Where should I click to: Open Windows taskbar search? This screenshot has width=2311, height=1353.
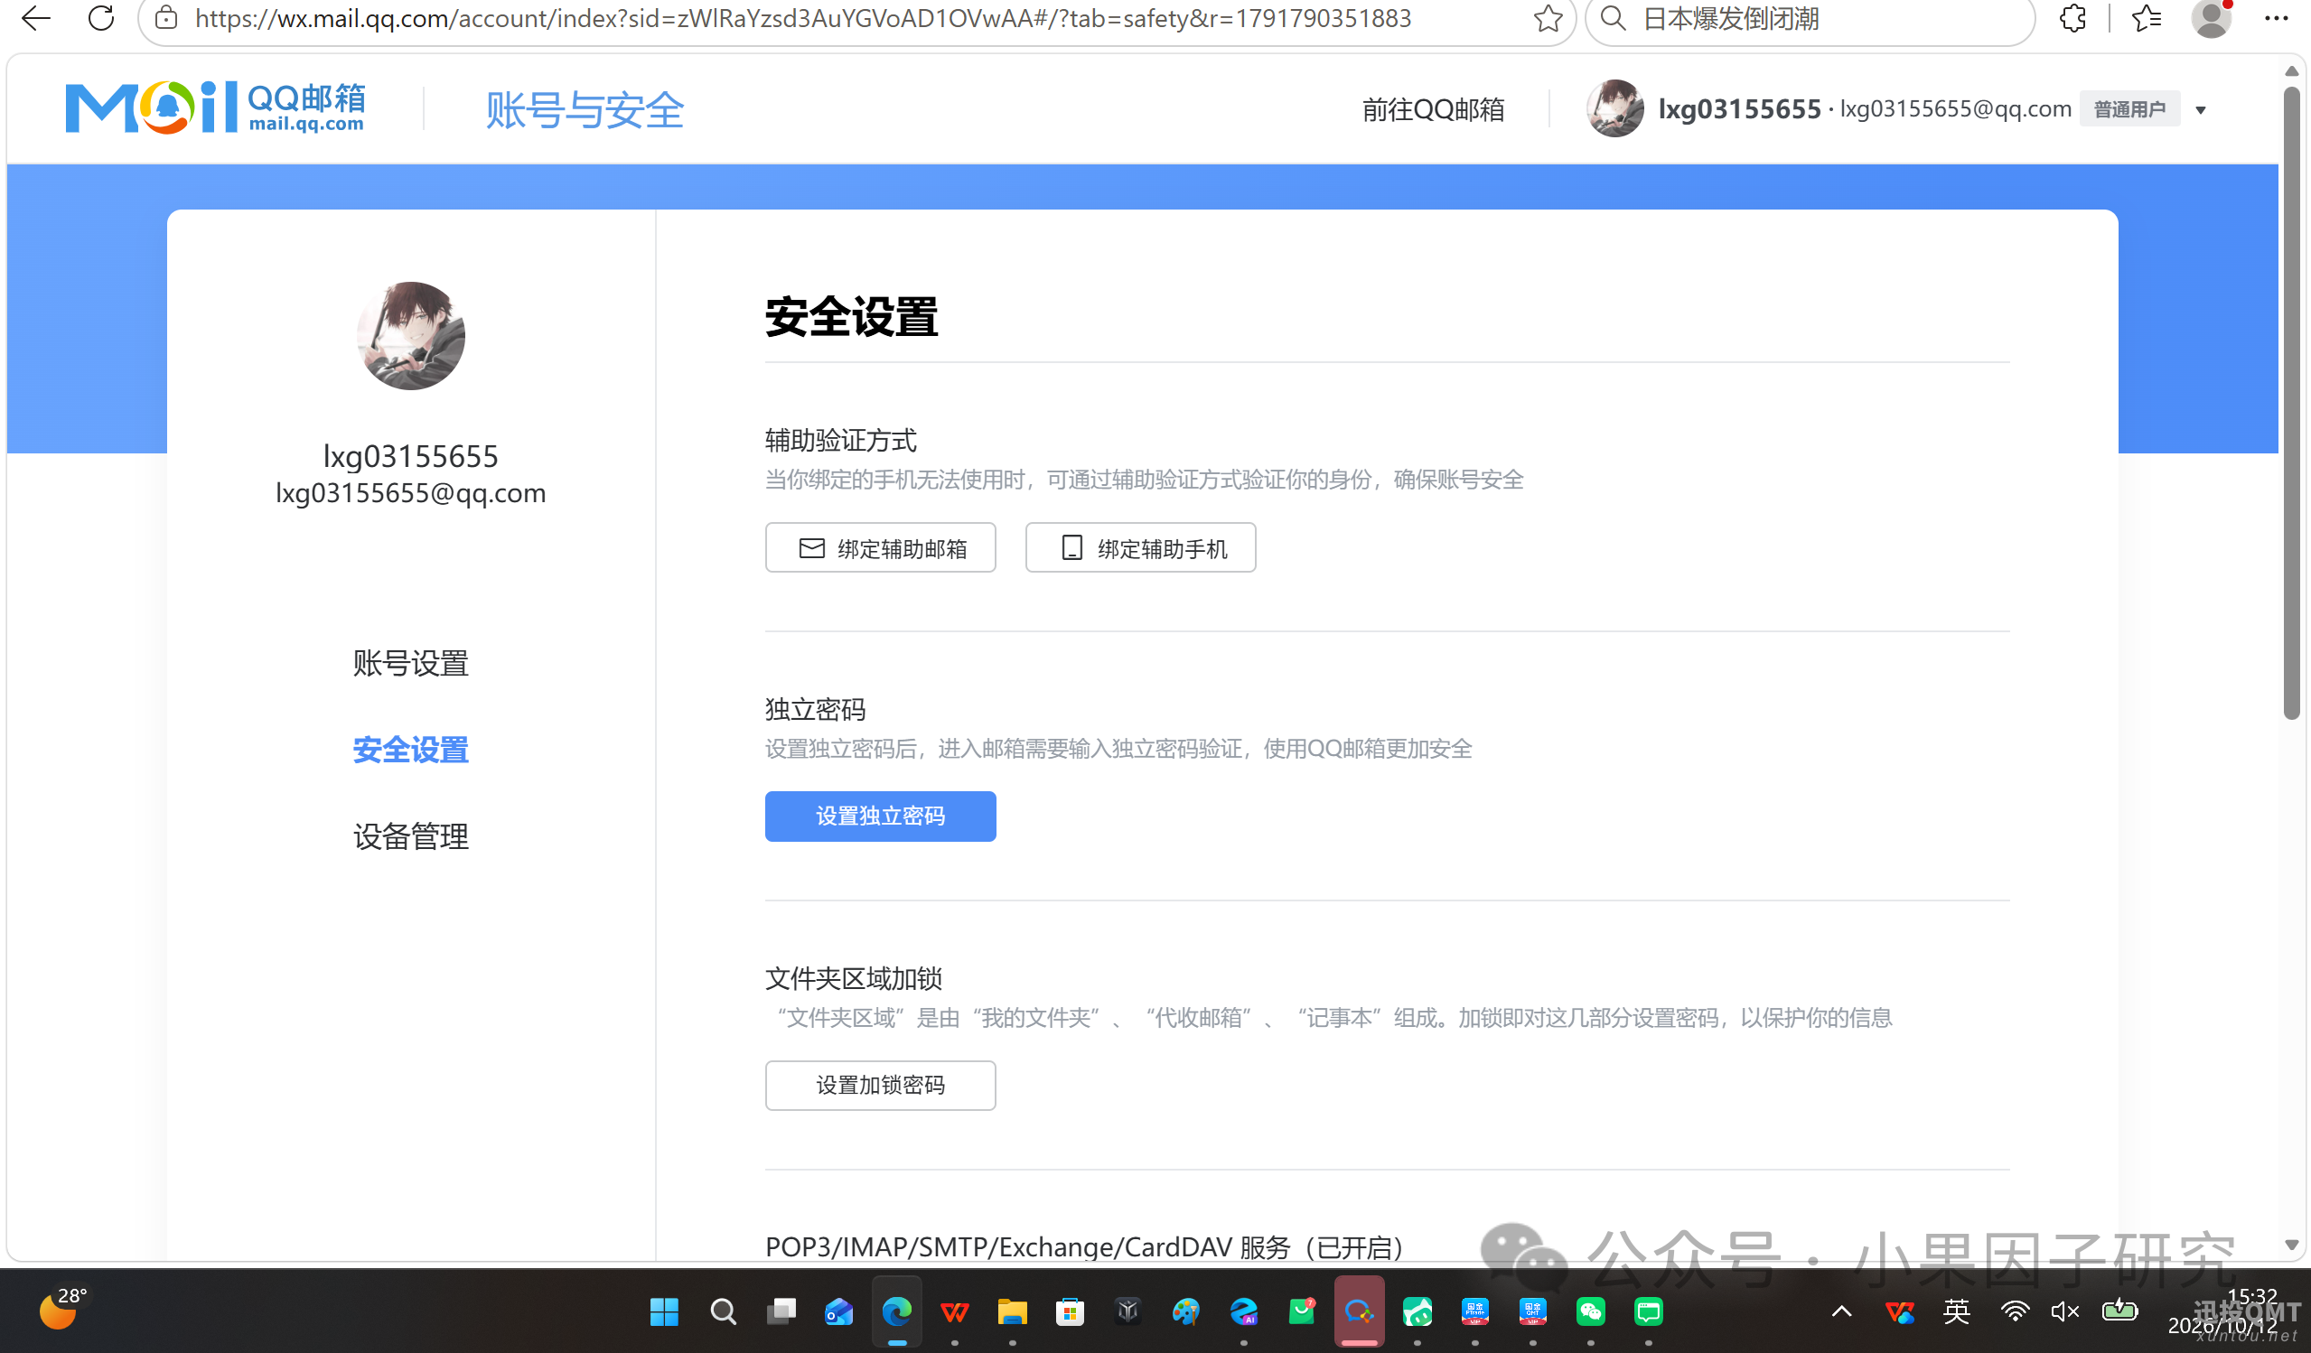723,1311
